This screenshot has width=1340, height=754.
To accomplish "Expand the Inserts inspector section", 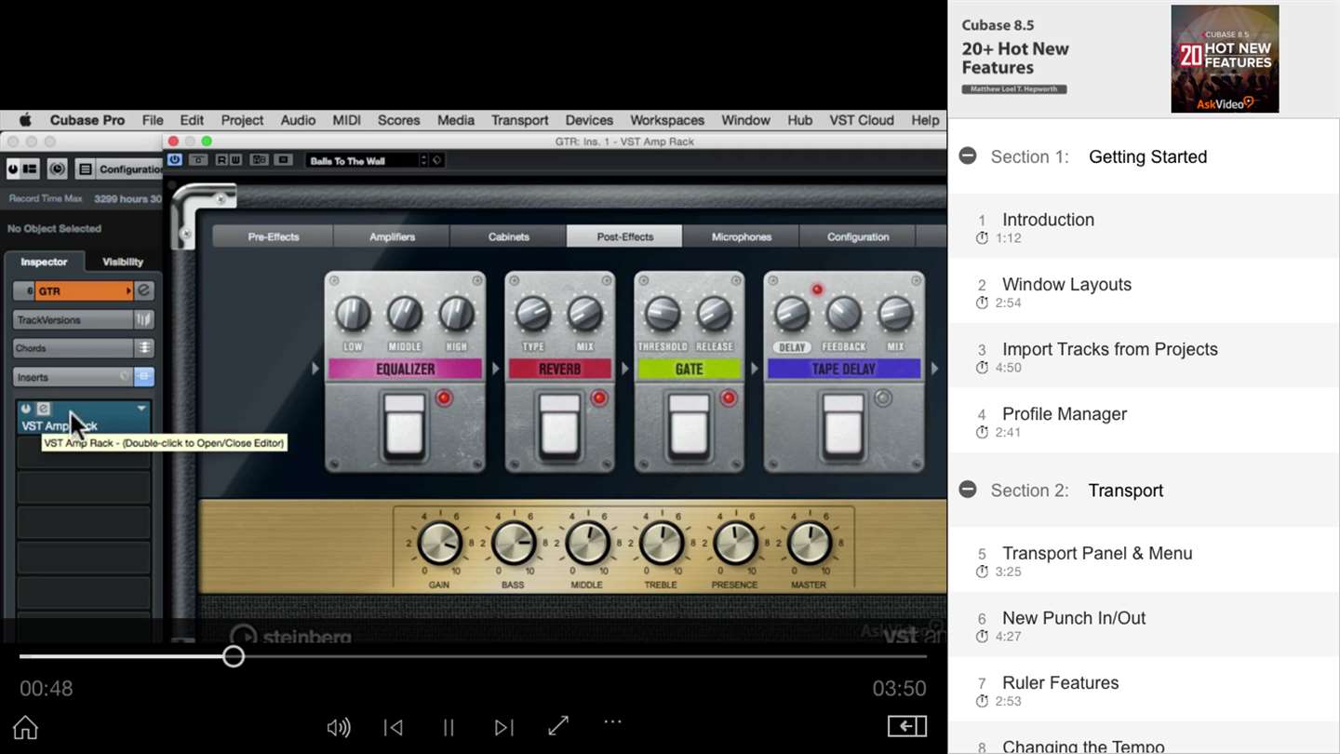I will click(73, 377).
